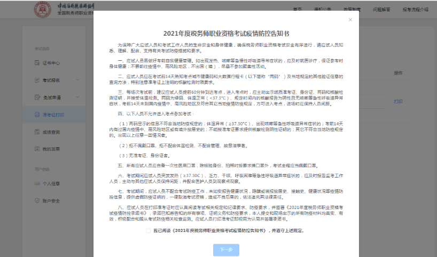Click the 考试报名 sidebar icon

(x=37, y=80)
